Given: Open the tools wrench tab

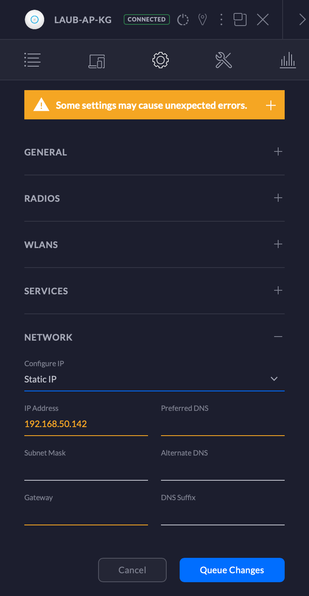Looking at the screenshot, I should coord(223,60).
